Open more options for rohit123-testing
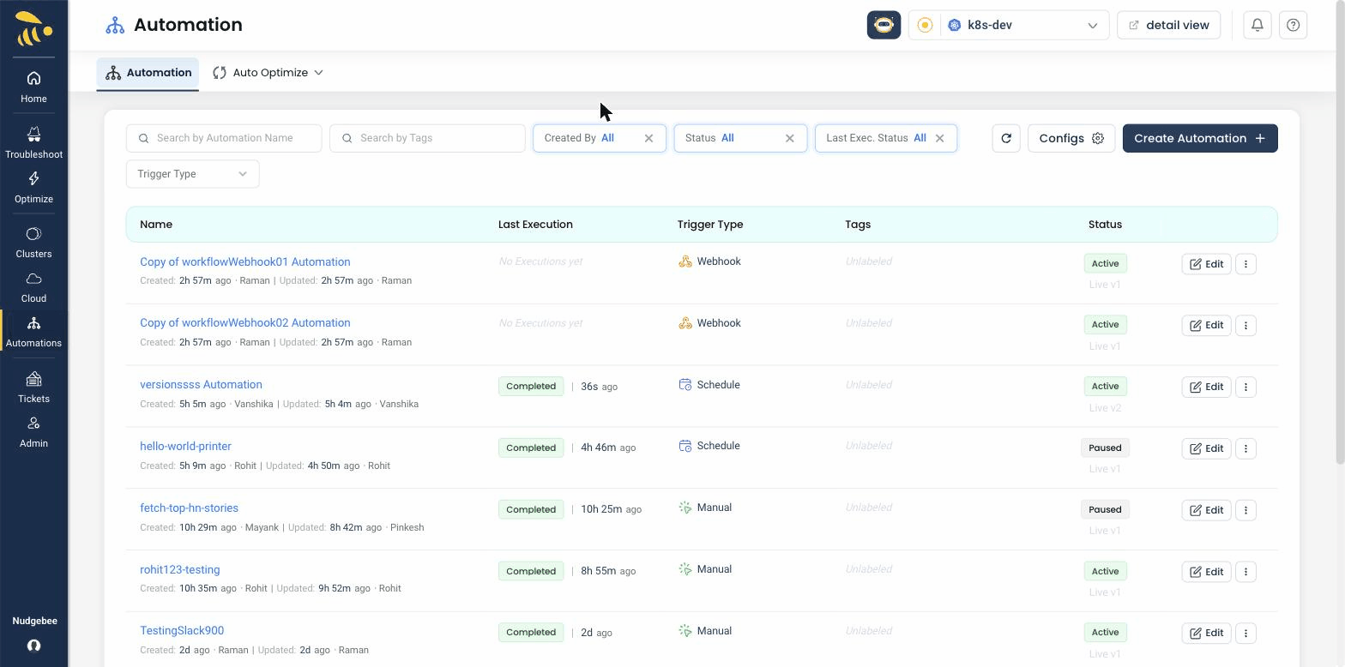This screenshot has height=667, width=1345. point(1245,572)
